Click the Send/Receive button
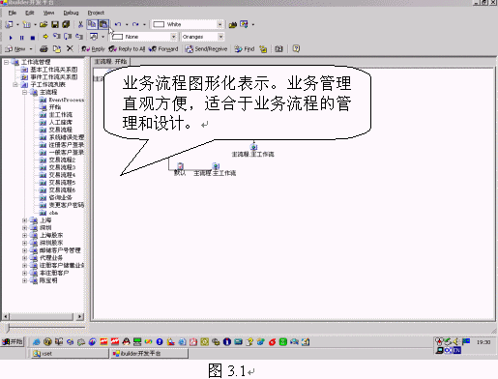The height and width of the screenshot is (379, 498). [x=207, y=49]
